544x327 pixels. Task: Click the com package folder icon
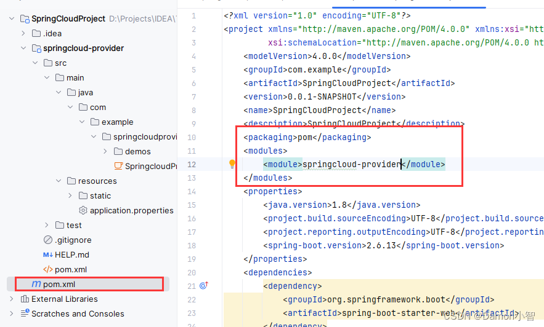pyautogui.click(x=83, y=107)
